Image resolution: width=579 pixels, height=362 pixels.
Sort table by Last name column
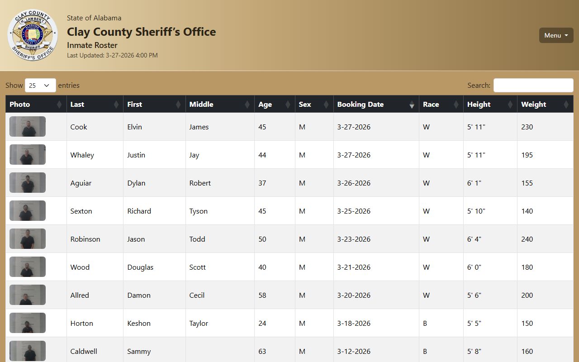coord(95,104)
